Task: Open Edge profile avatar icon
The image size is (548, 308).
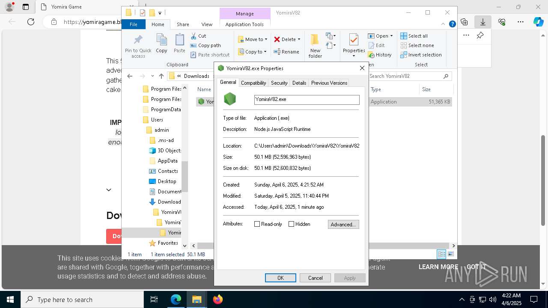Action: (9, 7)
